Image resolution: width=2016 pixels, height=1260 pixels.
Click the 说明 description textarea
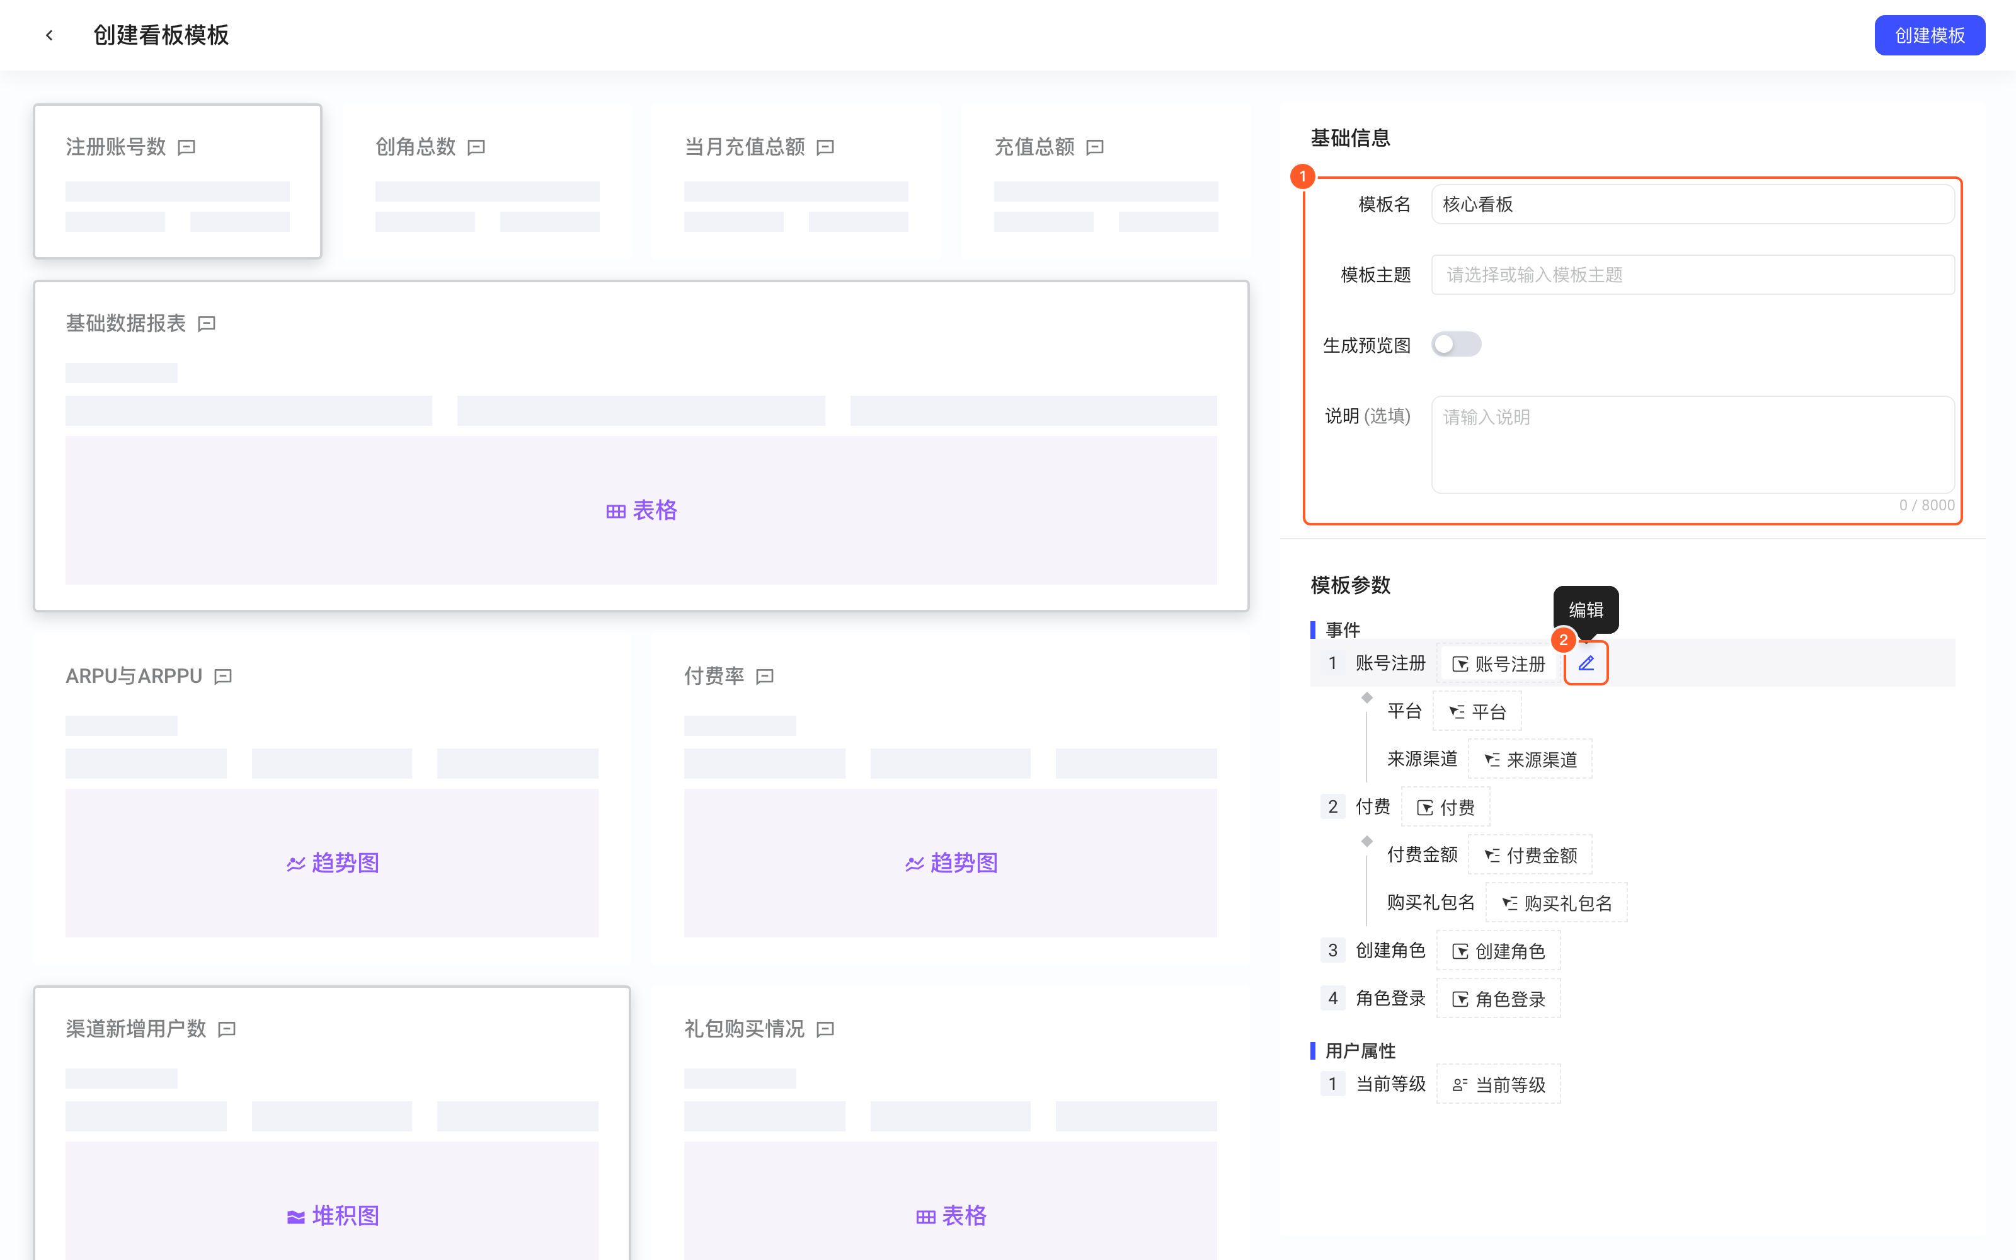click(x=1692, y=444)
